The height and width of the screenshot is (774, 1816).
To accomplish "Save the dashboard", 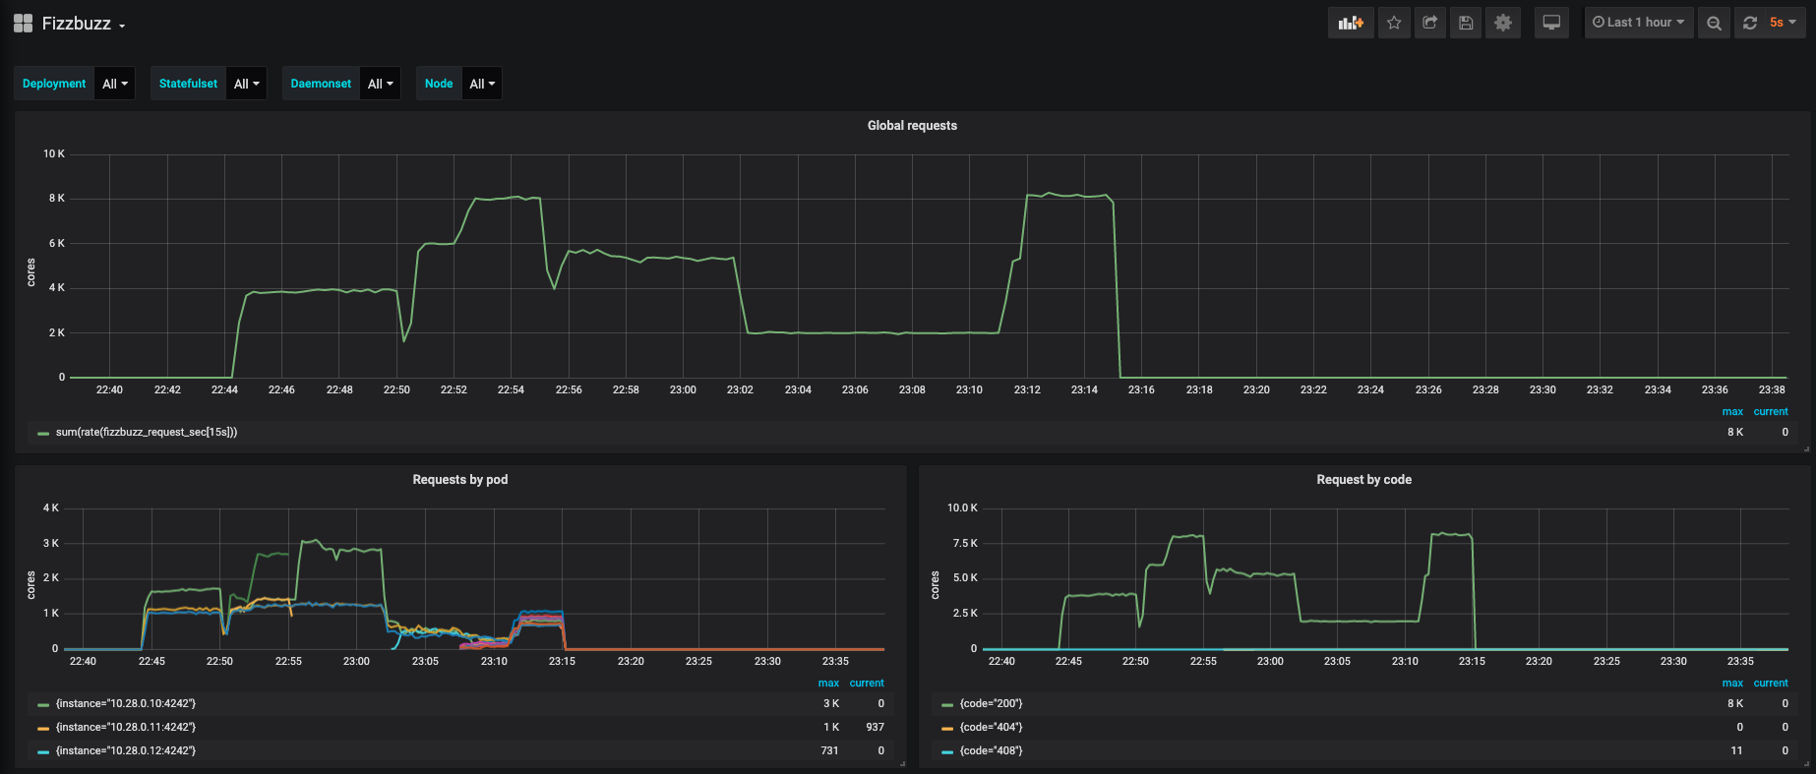I will point(1466,23).
